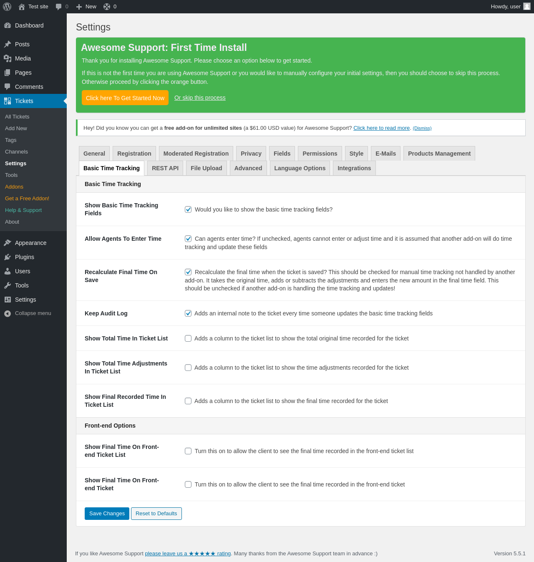534x562 pixels.
Task: Open the Click here to read more link
Action: [x=382, y=128]
